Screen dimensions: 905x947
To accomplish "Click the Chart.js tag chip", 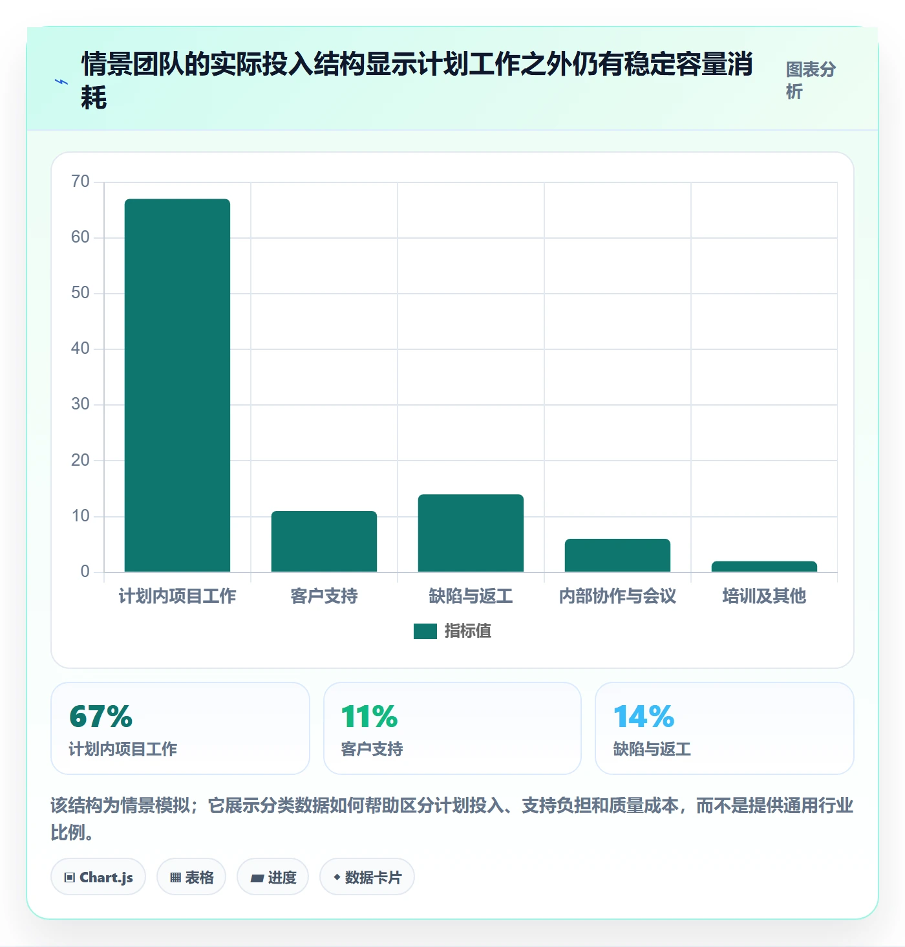I will [98, 877].
